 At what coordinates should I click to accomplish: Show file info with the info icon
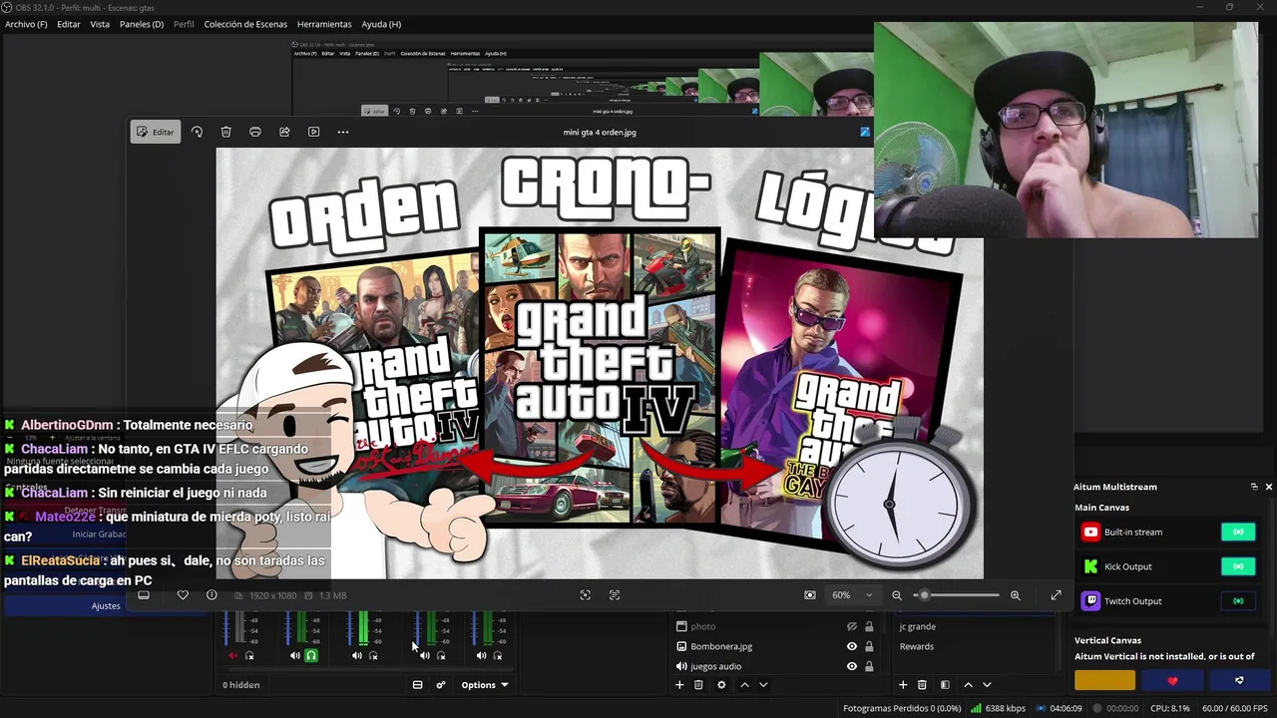tap(212, 595)
